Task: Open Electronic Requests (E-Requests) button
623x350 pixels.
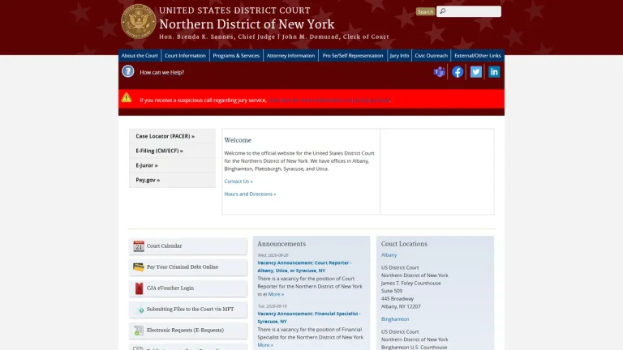Action: click(x=188, y=331)
